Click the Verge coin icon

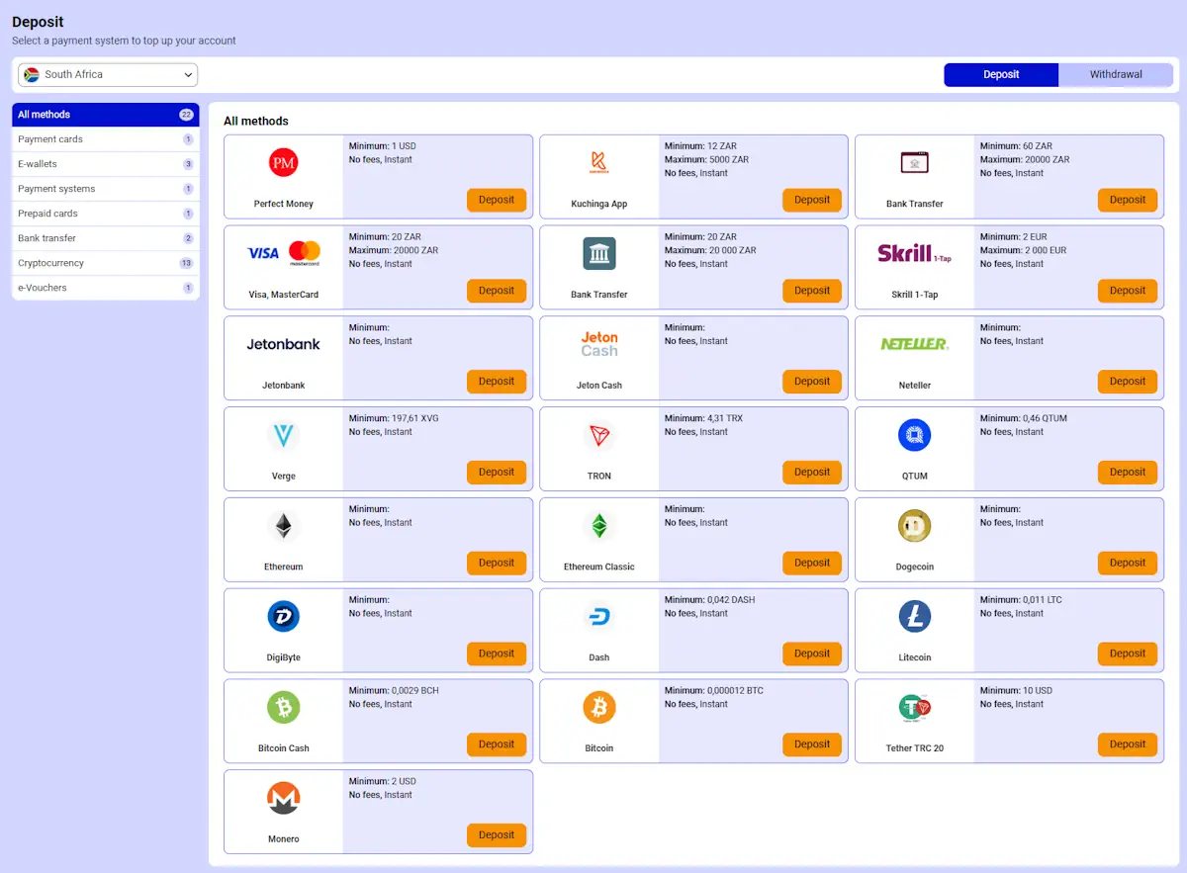pyautogui.click(x=283, y=435)
